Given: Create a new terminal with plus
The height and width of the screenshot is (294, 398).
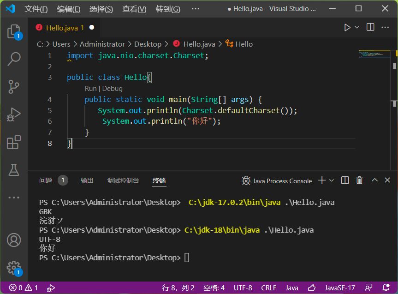Looking at the screenshot, I should 322,180.
